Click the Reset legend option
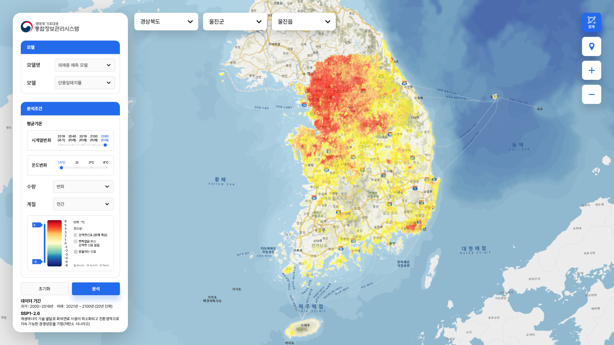 (x=104, y=265)
